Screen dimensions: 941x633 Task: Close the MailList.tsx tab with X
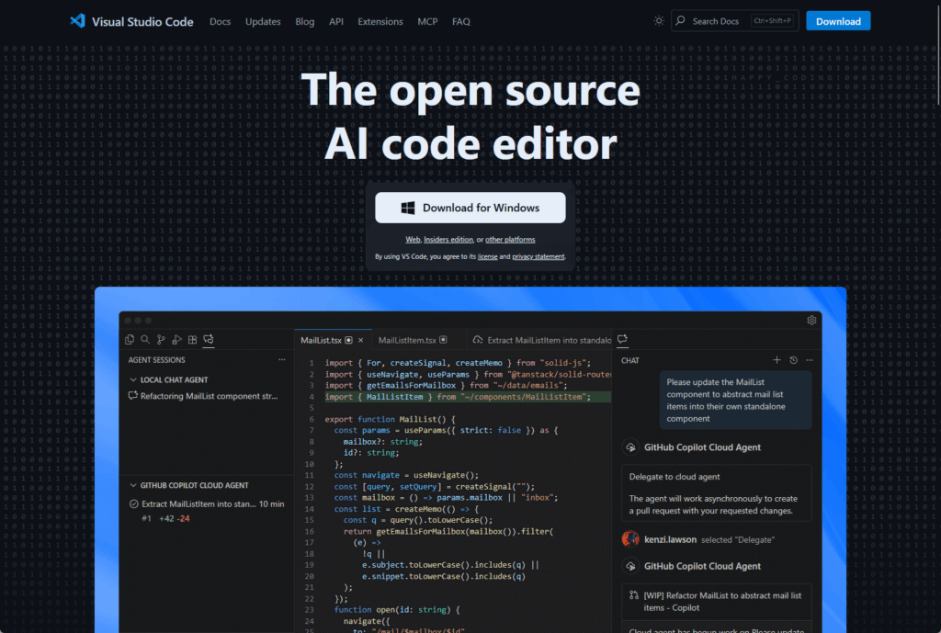[x=360, y=340]
